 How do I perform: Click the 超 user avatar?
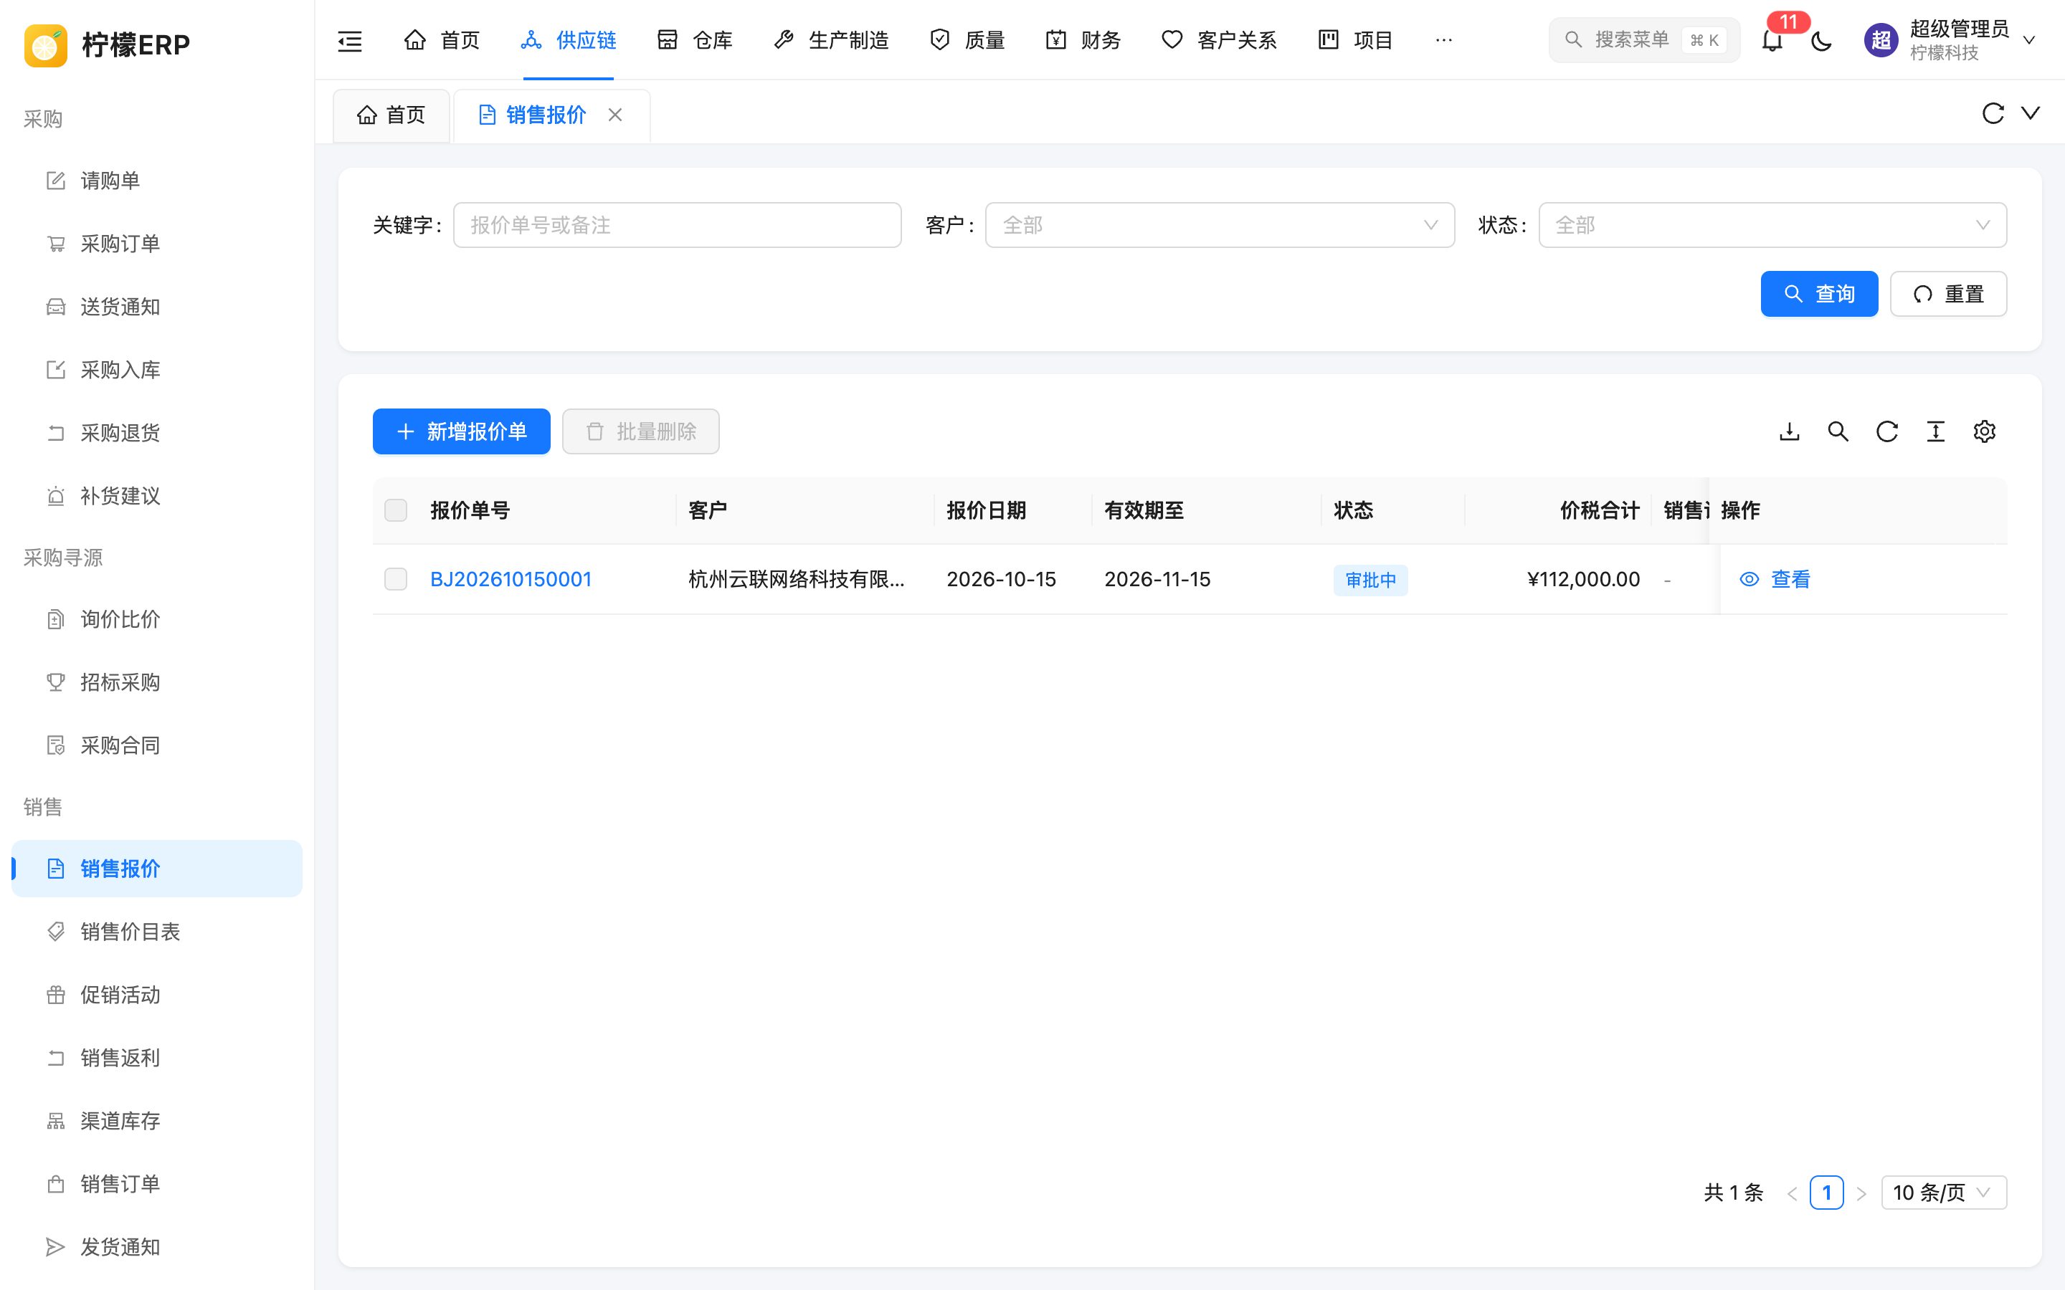(1881, 40)
